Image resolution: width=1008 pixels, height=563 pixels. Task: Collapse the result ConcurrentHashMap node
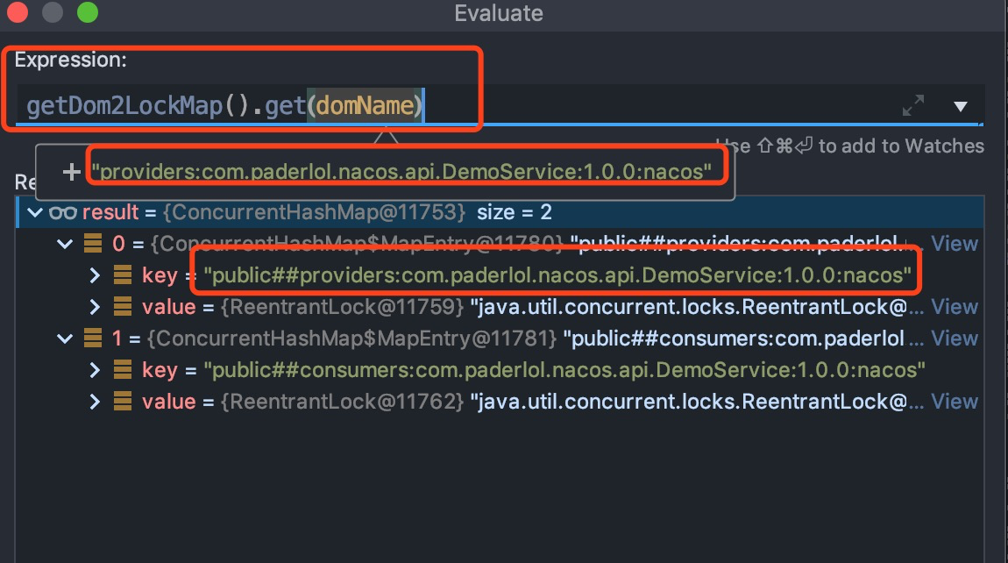point(33,211)
